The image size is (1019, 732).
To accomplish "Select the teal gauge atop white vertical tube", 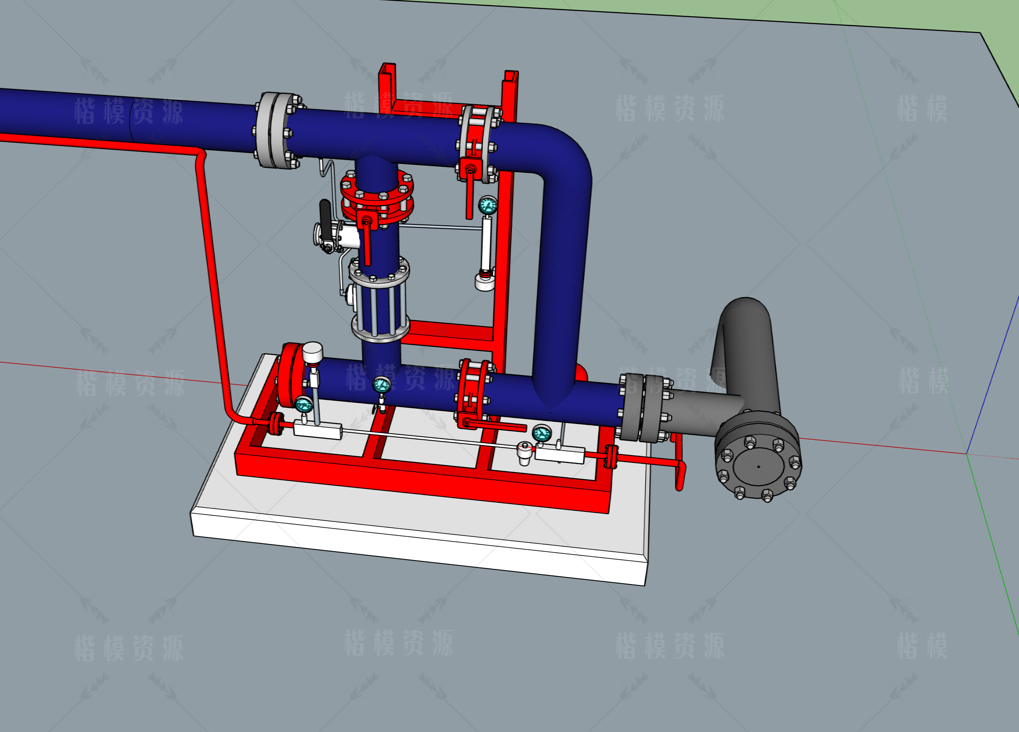I will tap(487, 206).
